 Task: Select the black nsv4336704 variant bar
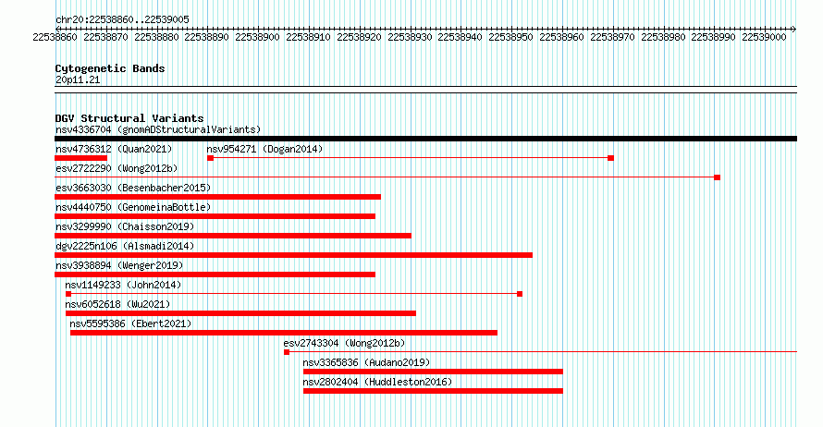[x=425, y=139]
